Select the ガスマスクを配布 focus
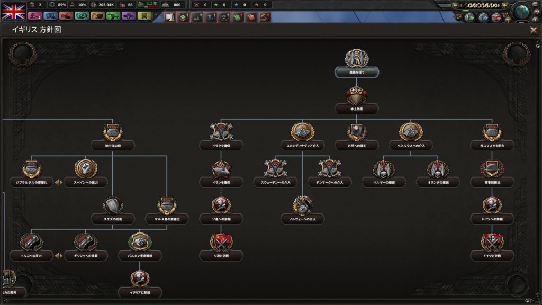Screen dimensions: 542x305 (492, 137)
